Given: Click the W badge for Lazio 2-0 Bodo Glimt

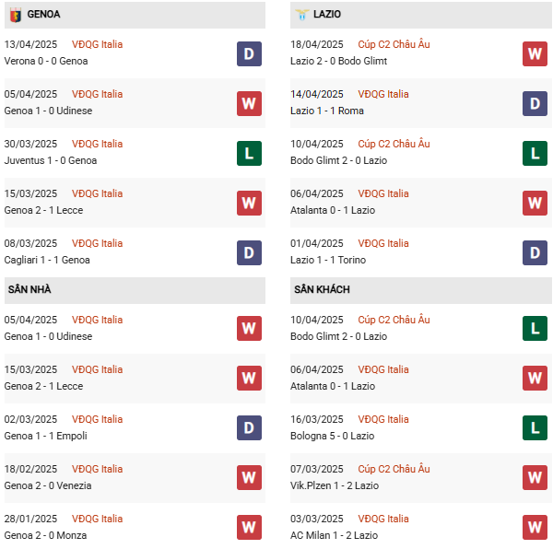Looking at the screenshot, I should tap(535, 53).
